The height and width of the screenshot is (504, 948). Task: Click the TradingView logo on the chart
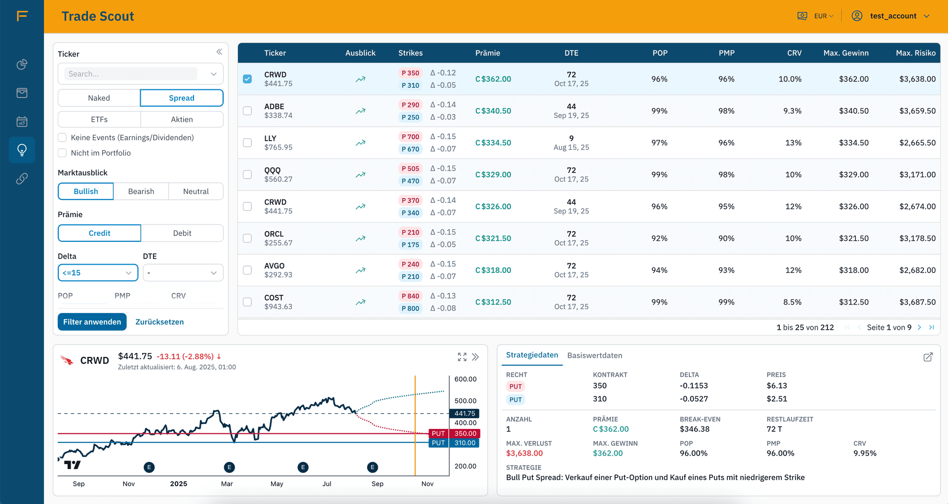[73, 465]
